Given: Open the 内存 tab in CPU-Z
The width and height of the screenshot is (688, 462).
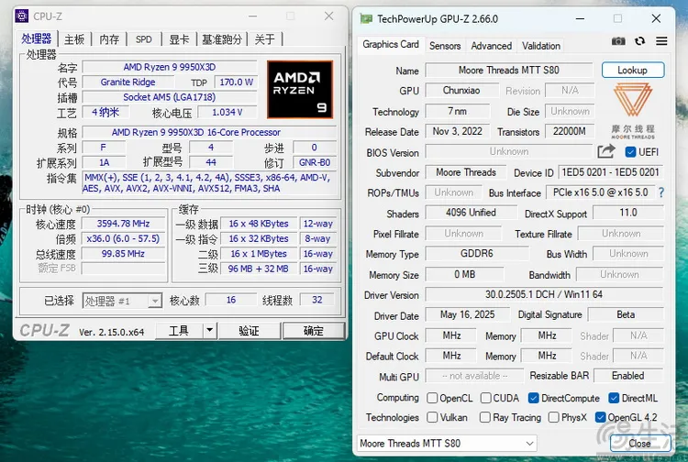Looking at the screenshot, I should pos(109,39).
